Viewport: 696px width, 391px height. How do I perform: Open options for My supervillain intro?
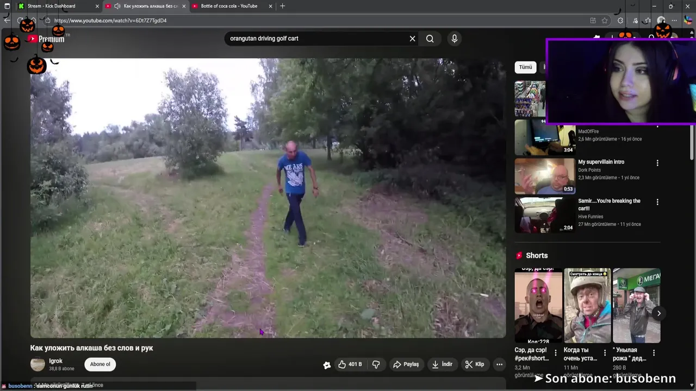(x=657, y=163)
